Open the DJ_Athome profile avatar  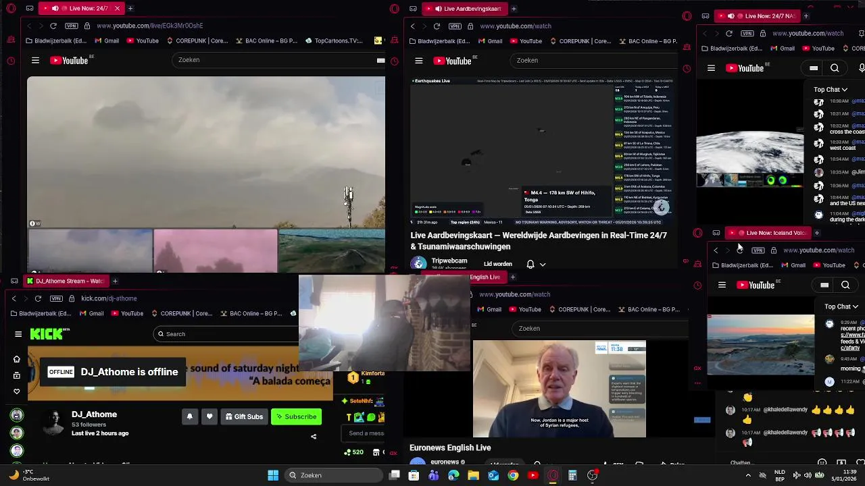(53, 423)
